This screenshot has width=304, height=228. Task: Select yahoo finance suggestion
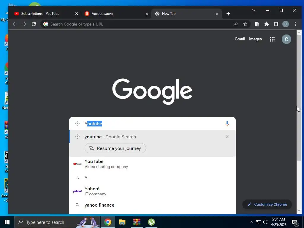[152, 205]
